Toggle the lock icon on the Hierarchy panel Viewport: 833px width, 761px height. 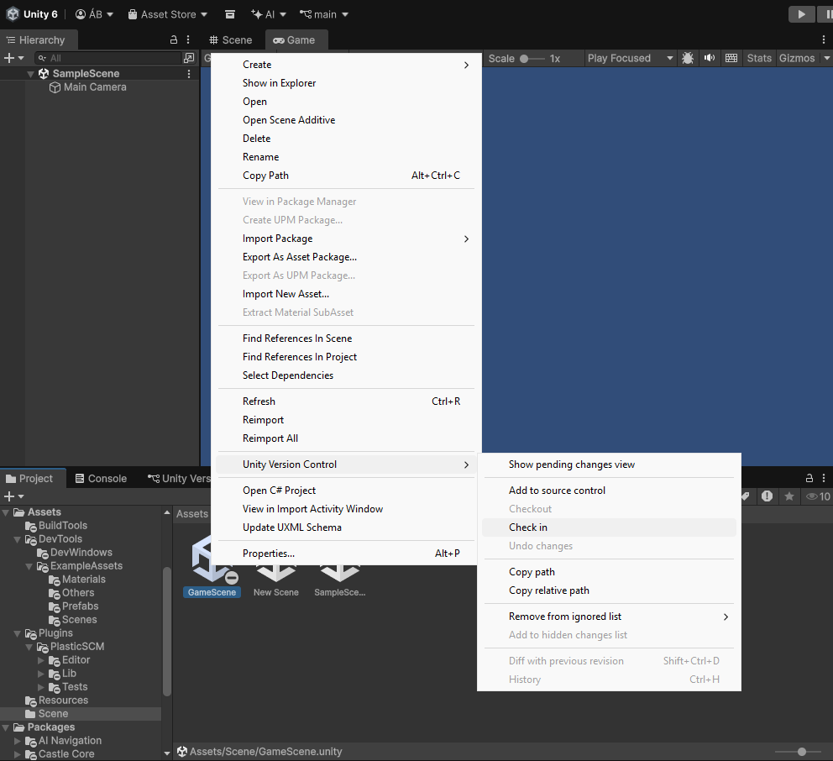pyautogui.click(x=174, y=39)
